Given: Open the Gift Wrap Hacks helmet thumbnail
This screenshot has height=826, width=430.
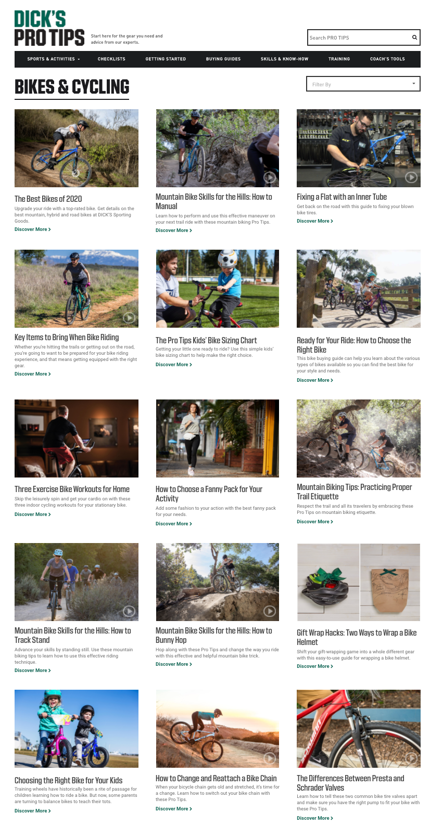Looking at the screenshot, I should 358,582.
